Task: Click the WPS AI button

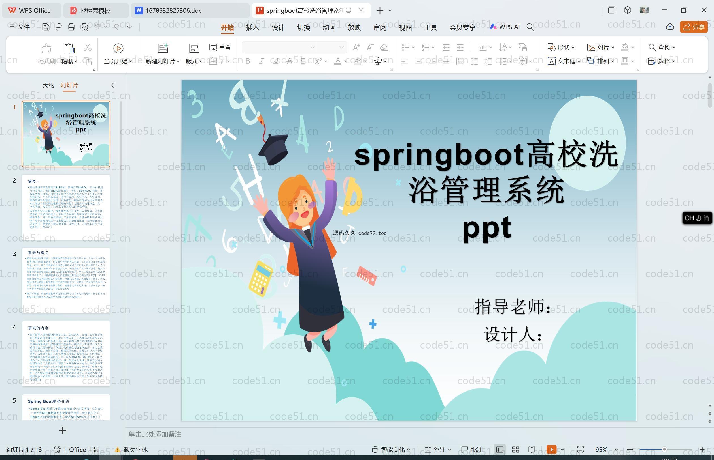Action: tap(505, 27)
